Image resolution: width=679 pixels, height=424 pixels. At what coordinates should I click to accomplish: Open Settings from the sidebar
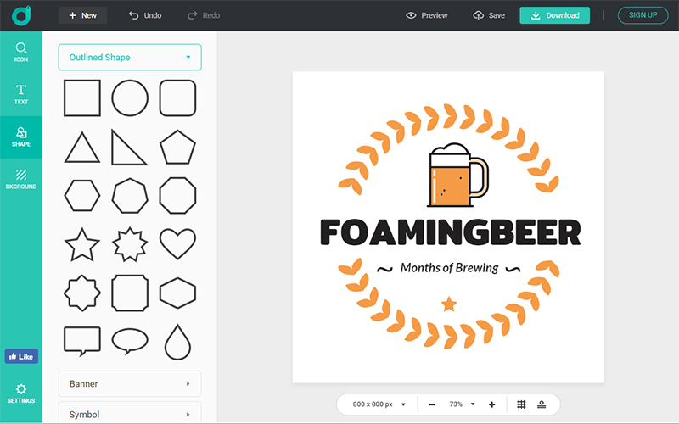21,393
